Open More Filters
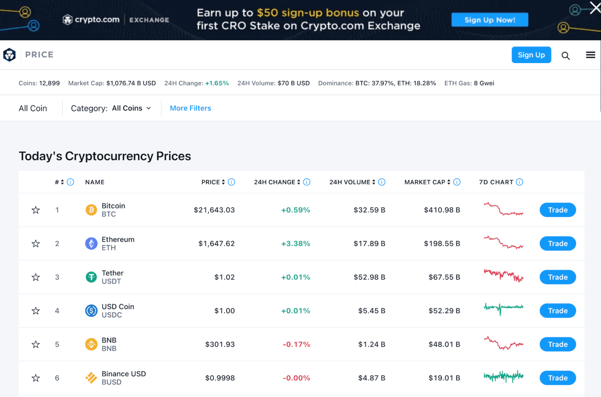 tap(191, 108)
